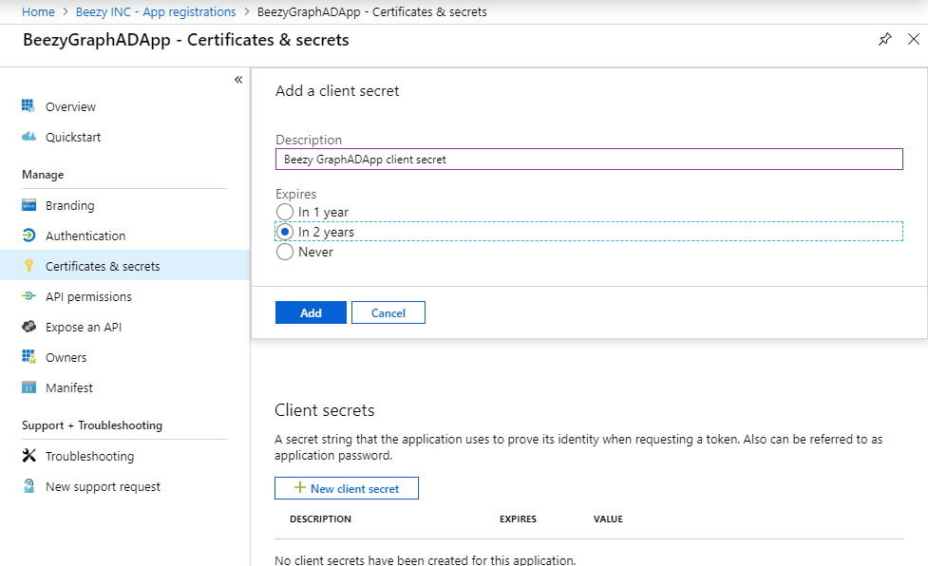Screen dimensions: 928x566
Task: Collapse the sidebar with the double chevron
Action: pyautogui.click(x=237, y=80)
